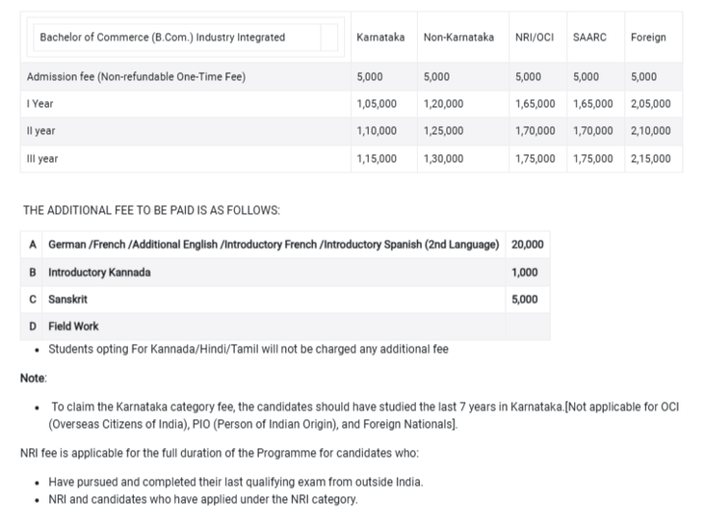Viewport: 705px width, 527px height.
Task: Select the Non-Karnataka column header
Action: click(458, 38)
